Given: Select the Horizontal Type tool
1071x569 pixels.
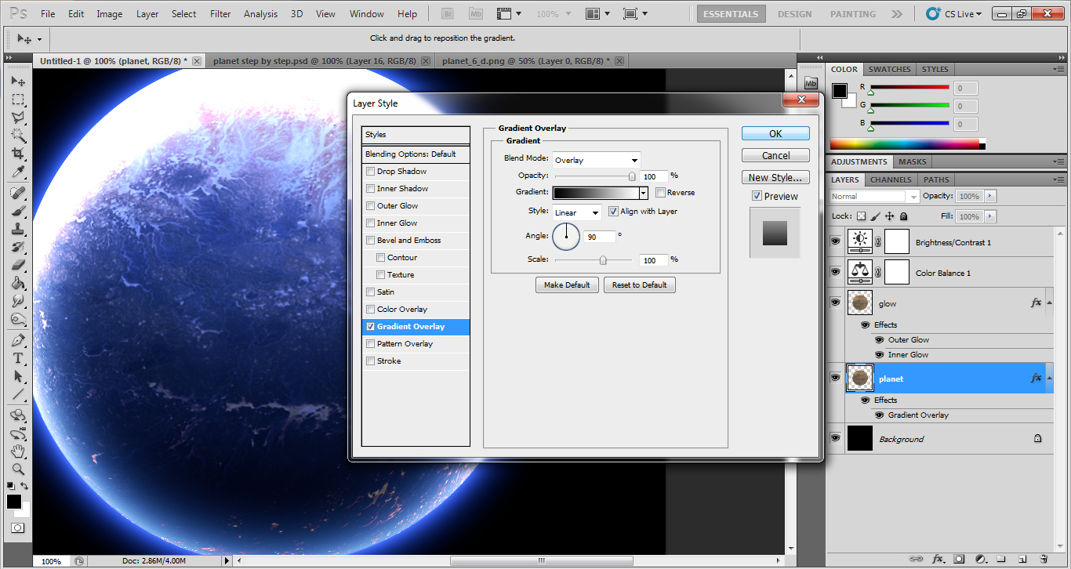Looking at the screenshot, I should [x=18, y=358].
